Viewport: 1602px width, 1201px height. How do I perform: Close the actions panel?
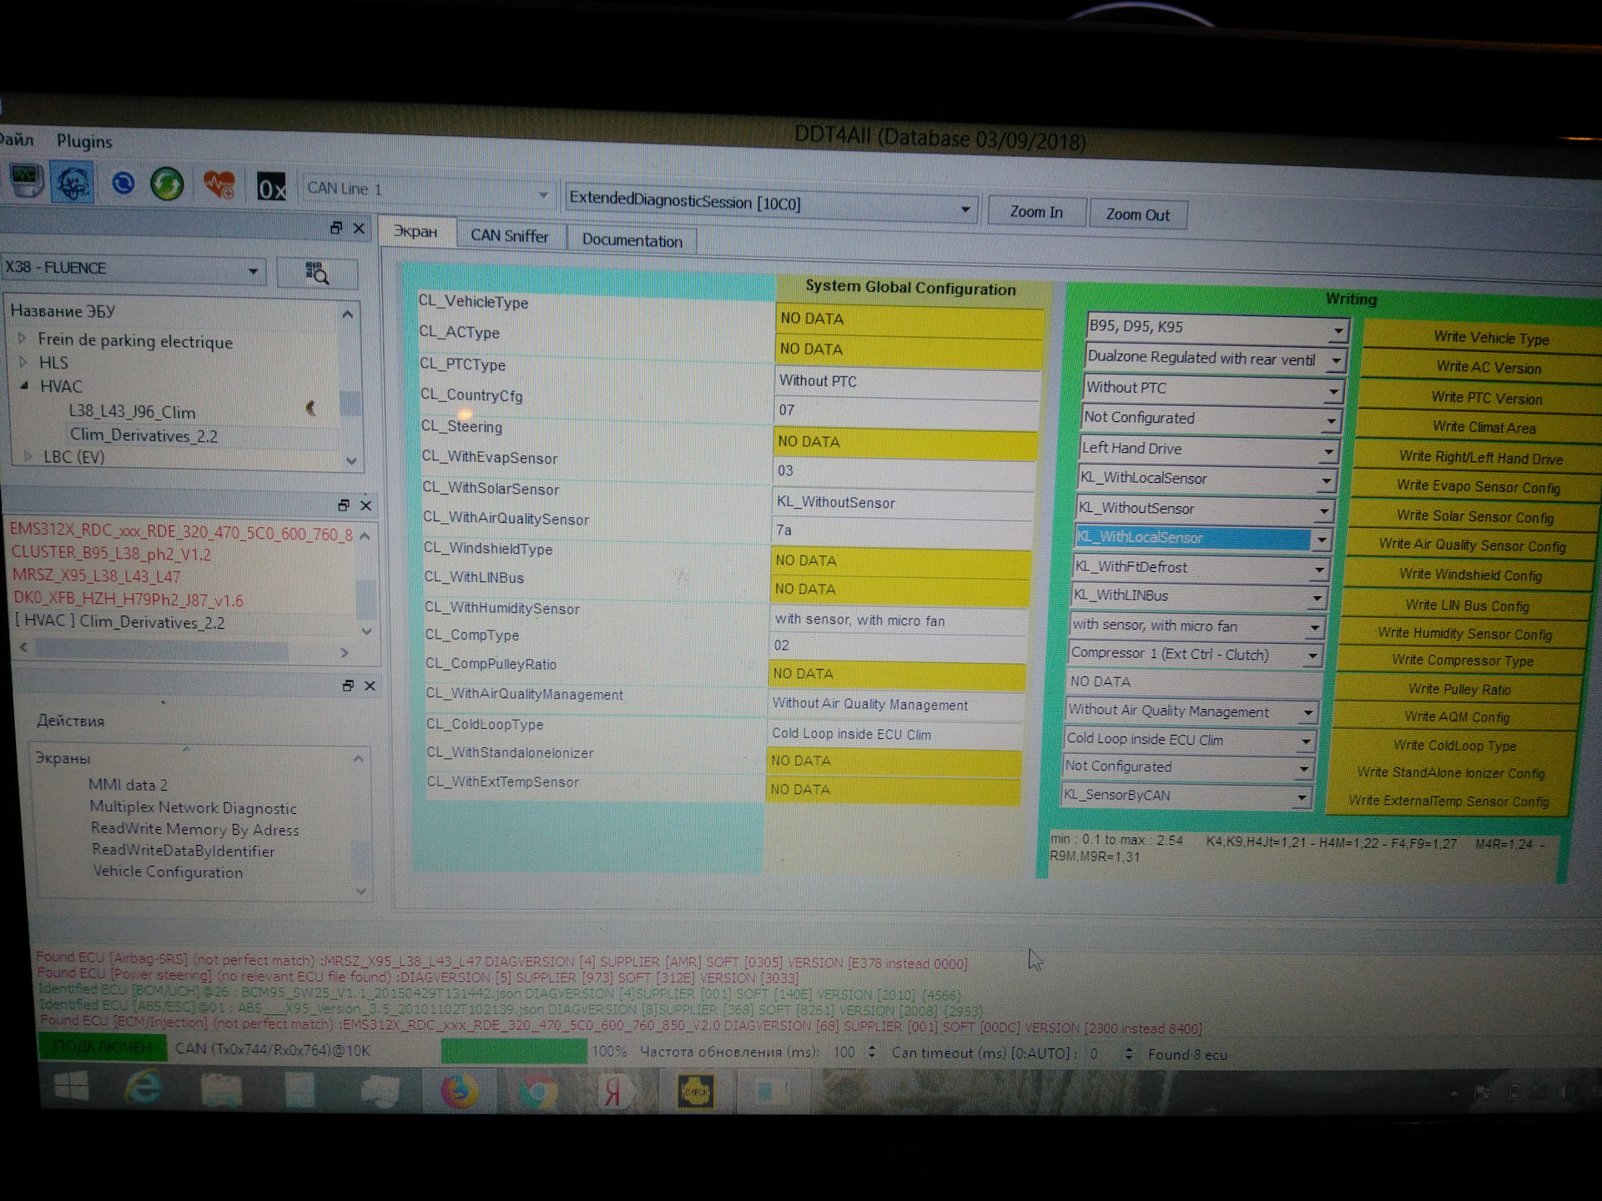(x=370, y=686)
